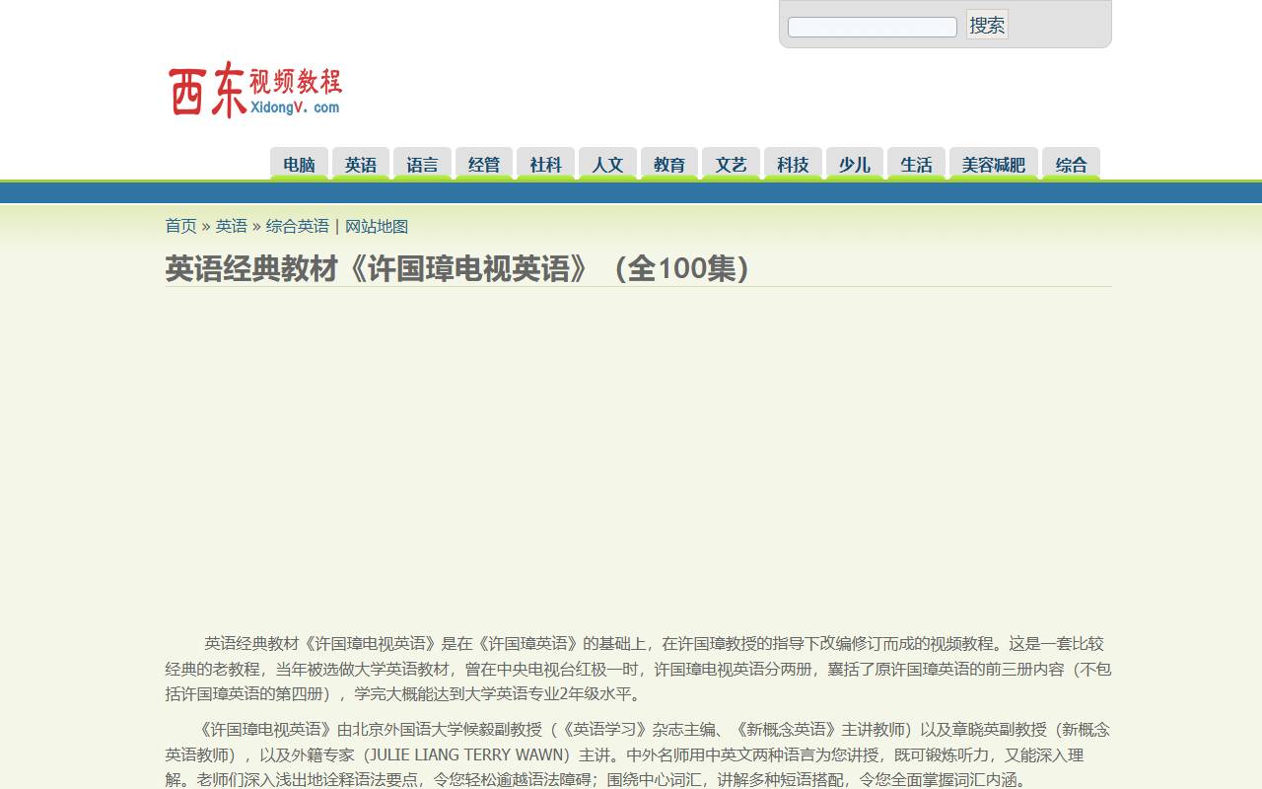Visit the 网站地图 sitemap link

(x=377, y=226)
